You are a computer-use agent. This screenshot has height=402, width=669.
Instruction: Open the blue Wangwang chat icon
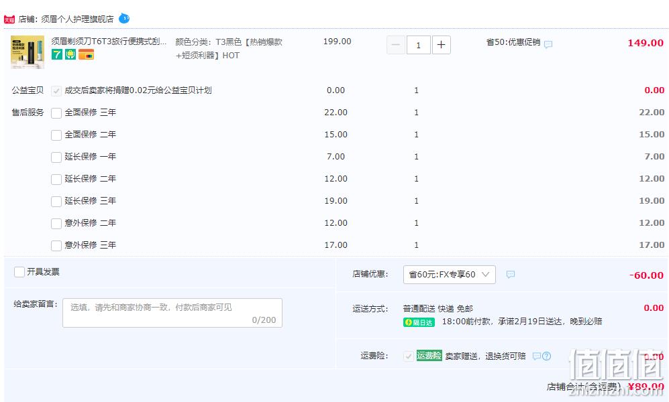click(x=123, y=18)
